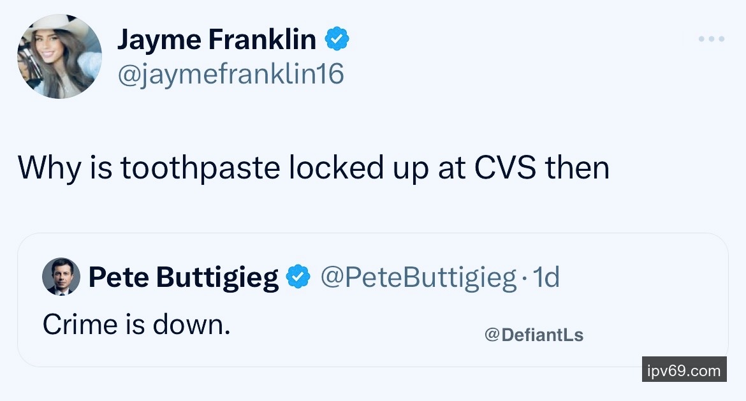Click Pete Buttigieg's small avatar
Screen dimensions: 746x401
tap(61, 277)
